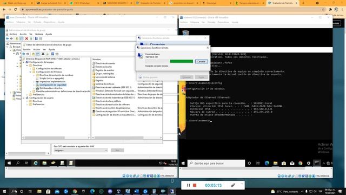
Task: Expand the Plantillas administrativas node
Action: pyautogui.click(x=30, y=92)
